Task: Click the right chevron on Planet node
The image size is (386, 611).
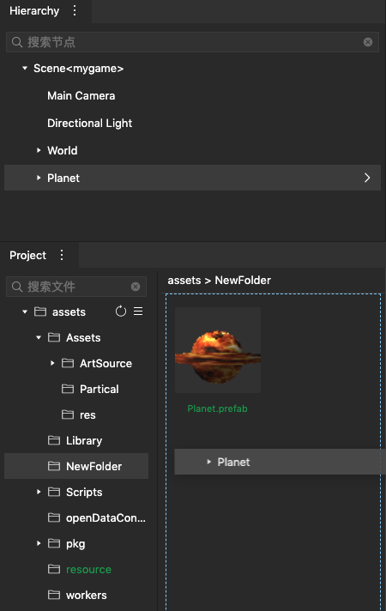Action: click(367, 178)
